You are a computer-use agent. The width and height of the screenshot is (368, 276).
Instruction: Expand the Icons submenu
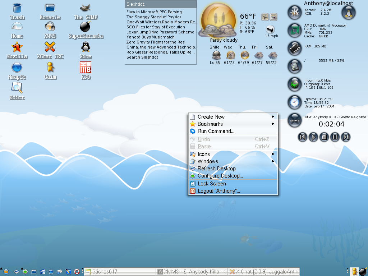tap(233, 154)
